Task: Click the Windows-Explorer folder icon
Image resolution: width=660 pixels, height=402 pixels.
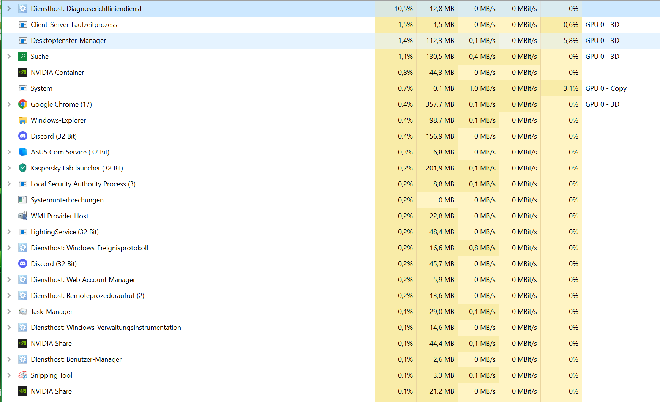Action: pyautogui.click(x=23, y=120)
